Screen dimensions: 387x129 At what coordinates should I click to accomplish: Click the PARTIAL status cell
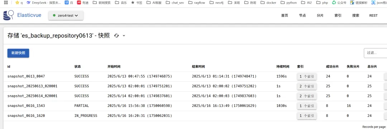pyautogui.click(x=81, y=106)
